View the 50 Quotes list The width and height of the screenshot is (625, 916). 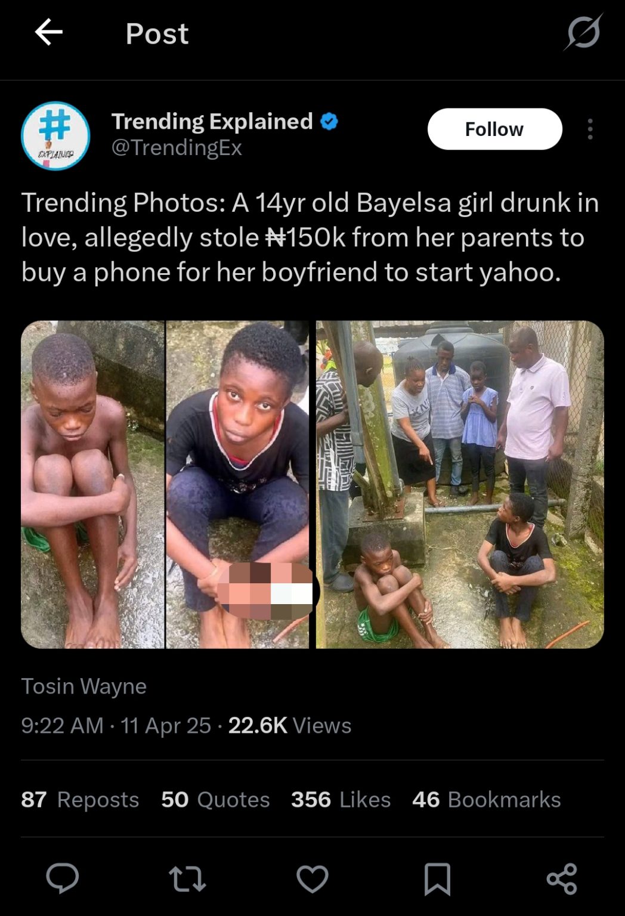(x=215, y=799)
